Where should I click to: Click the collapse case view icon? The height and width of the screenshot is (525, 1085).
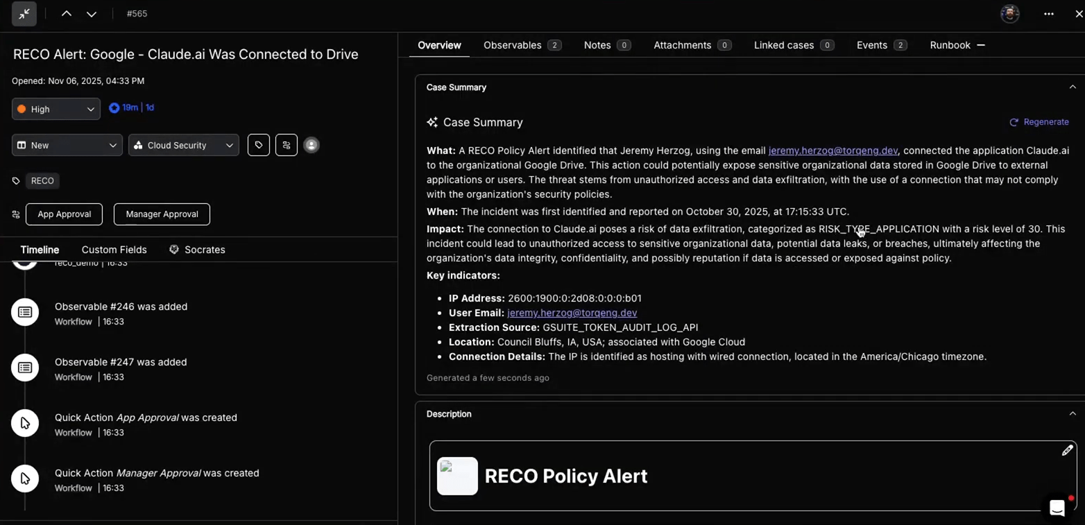pyautogui.click(x=24, y=14)
